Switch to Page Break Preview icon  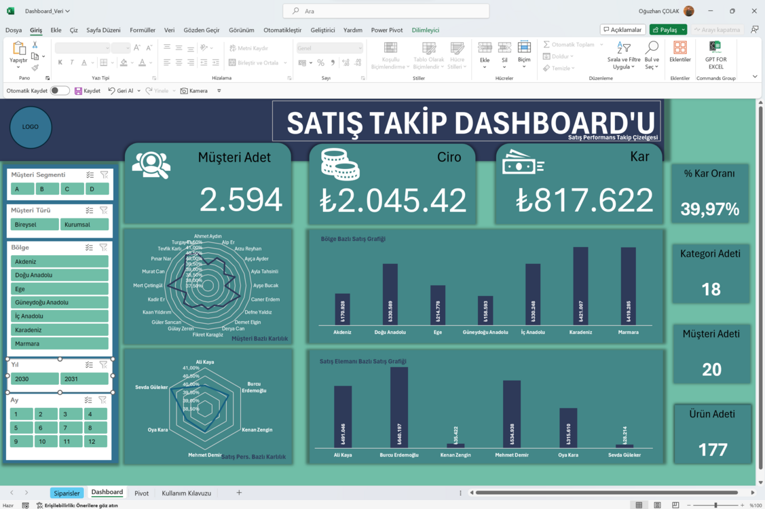[x=675, y=505]
